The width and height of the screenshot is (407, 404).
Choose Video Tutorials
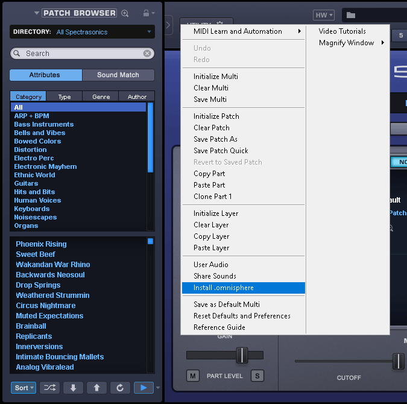pyautogui.click(x=349, y=31)
